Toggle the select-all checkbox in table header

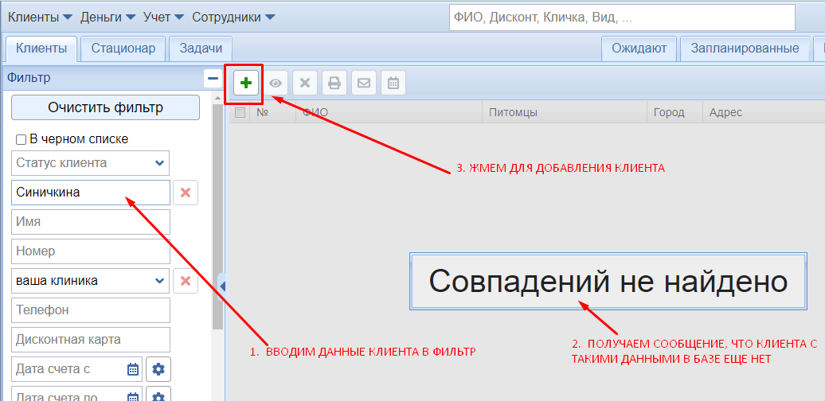(x=240, y=113)
